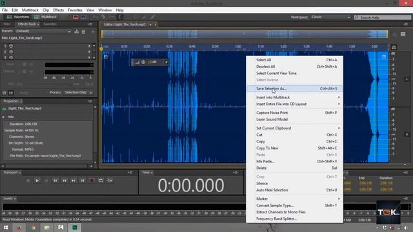Click the fast forward button
Viewport: 413px width, 232px height.
tap(74, 180)
